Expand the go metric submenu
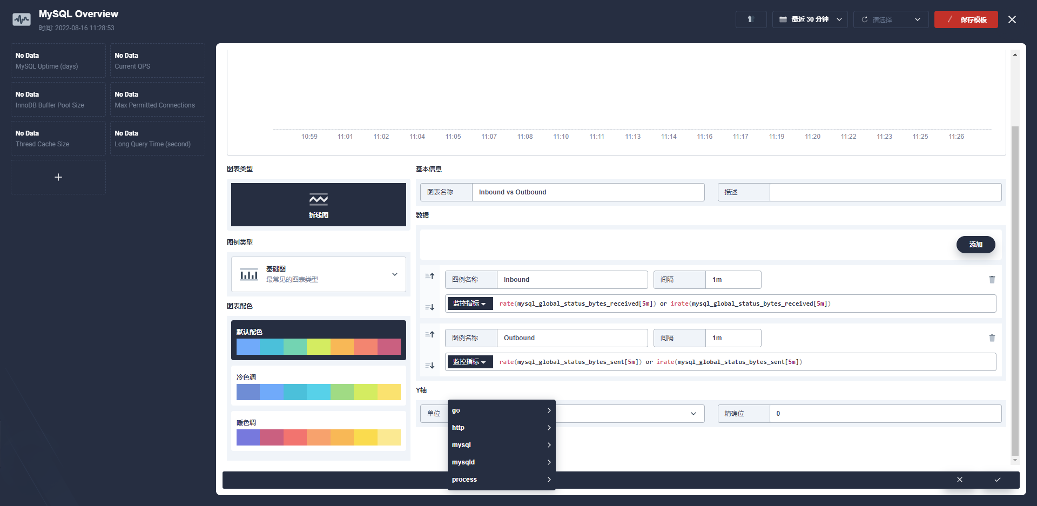Screen dimensions: 1037x506 [x=502, y=410]
